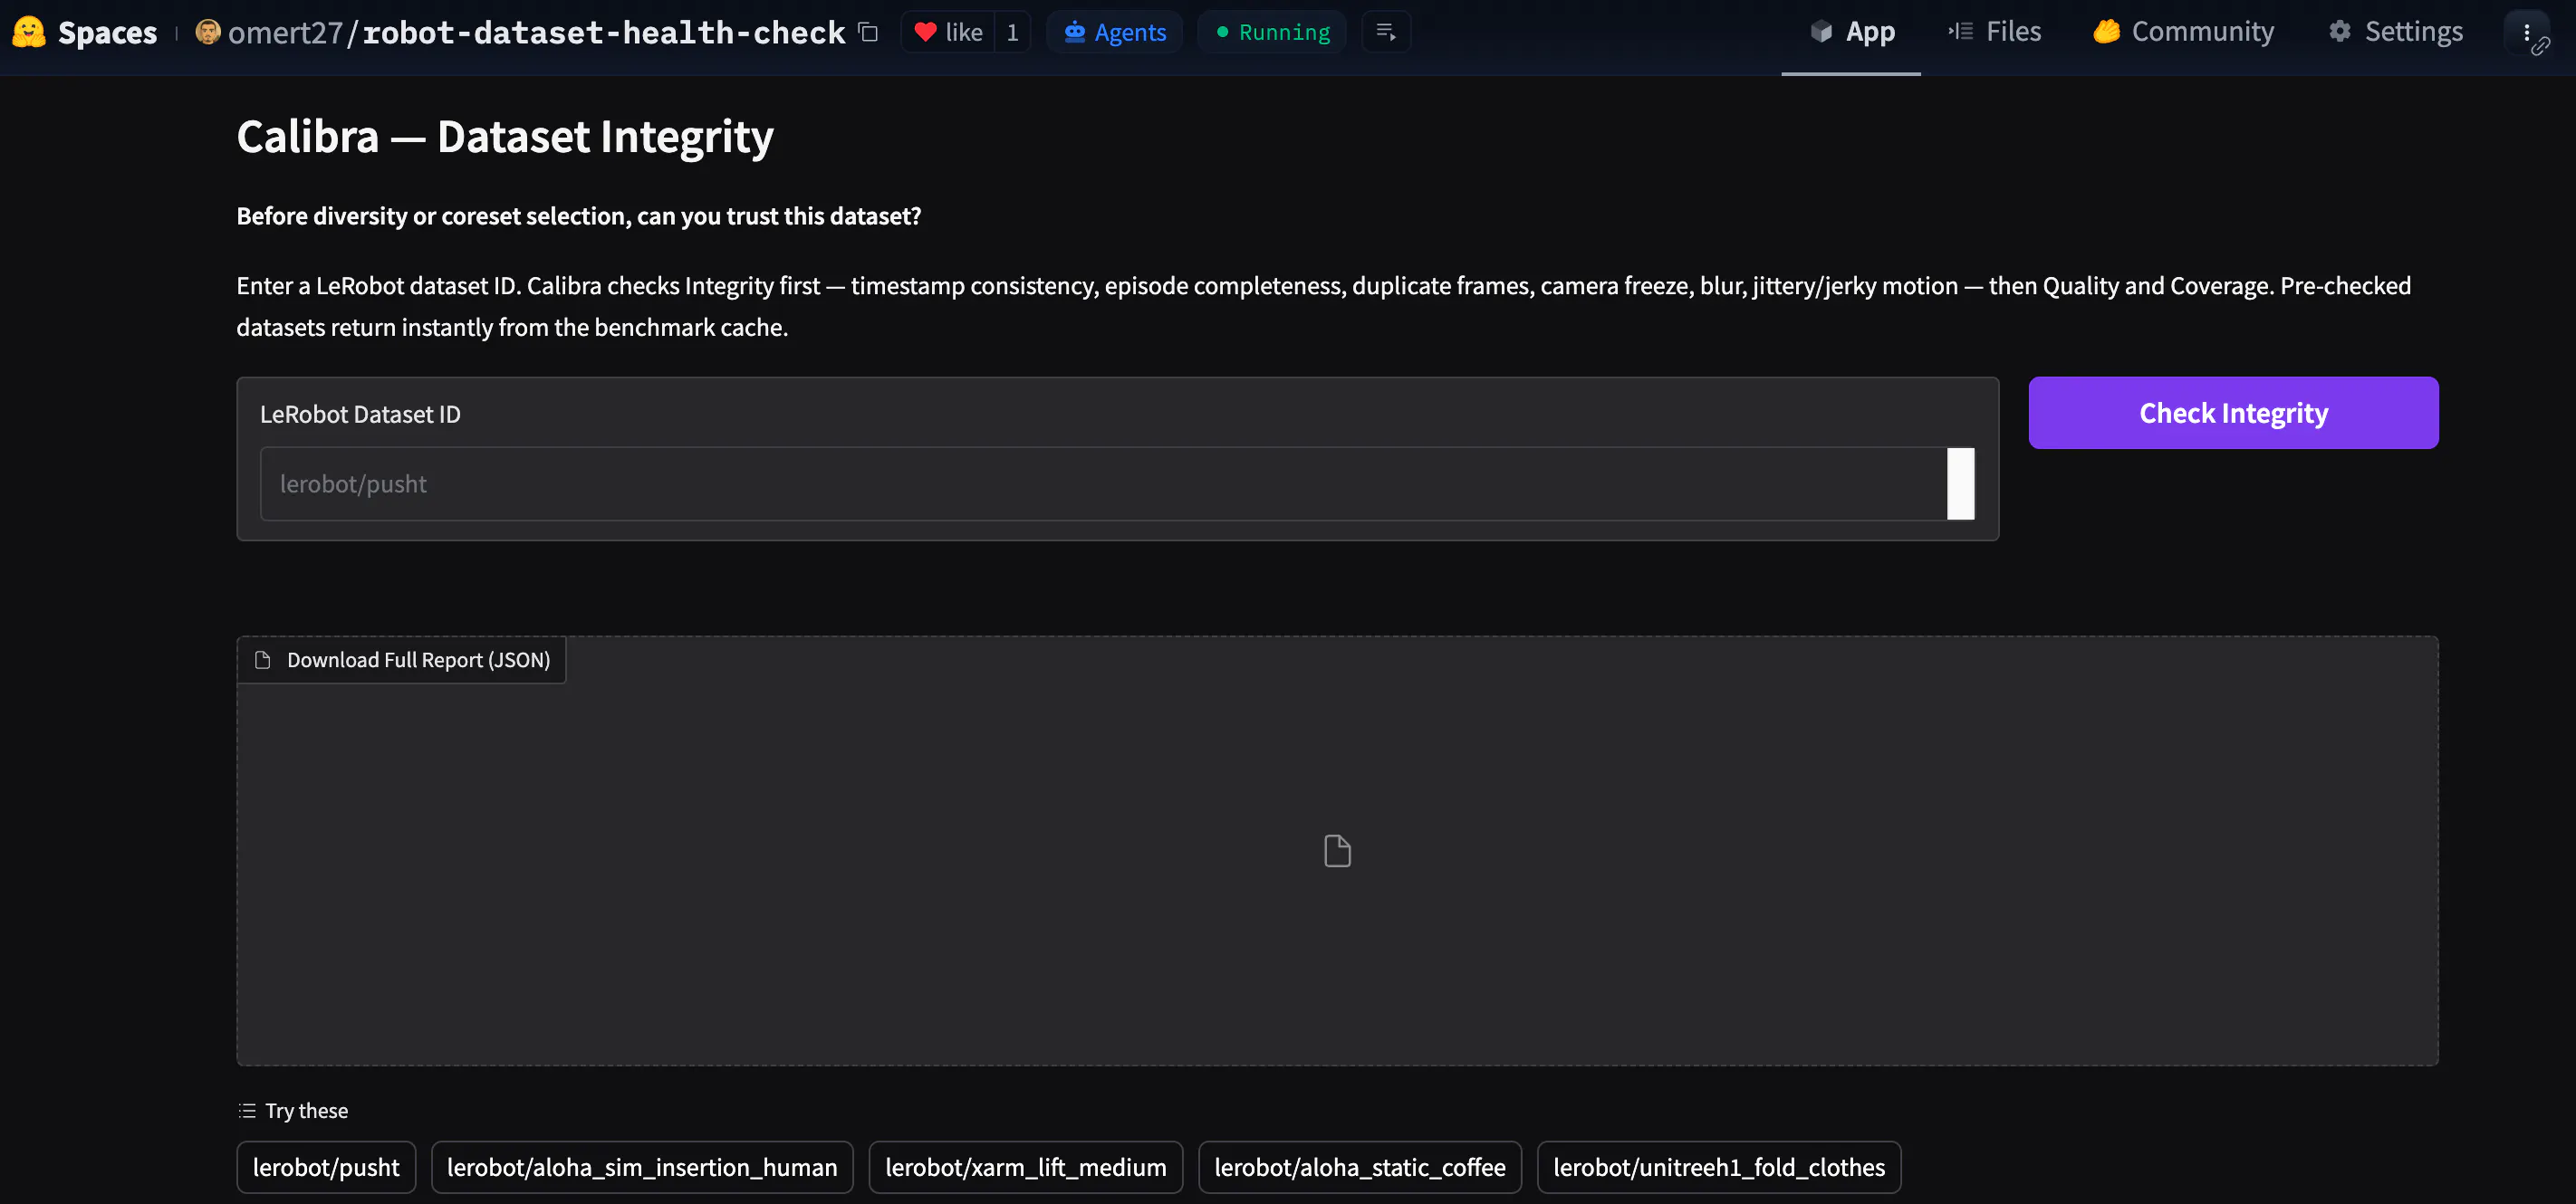Click the file icon in the empty report area
Image resolution: width=2576 pixels, height=1204 pixels.
point(1337,851)
